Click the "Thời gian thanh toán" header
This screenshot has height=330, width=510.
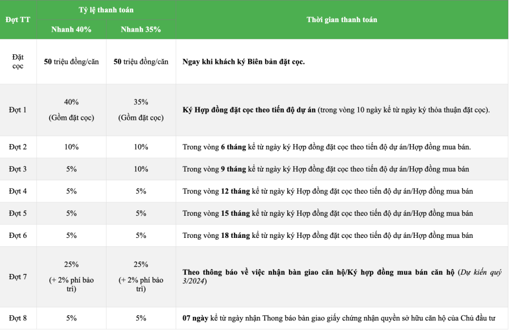(342, 20)
